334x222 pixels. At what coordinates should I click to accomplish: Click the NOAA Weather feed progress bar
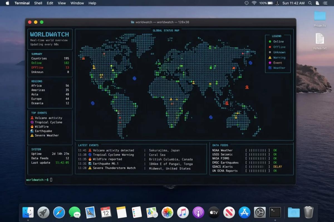(x=257, y=150)
